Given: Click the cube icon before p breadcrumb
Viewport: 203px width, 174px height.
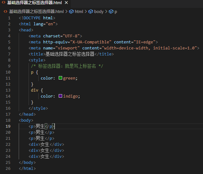Looking at the screenshot, I should 111,11.
